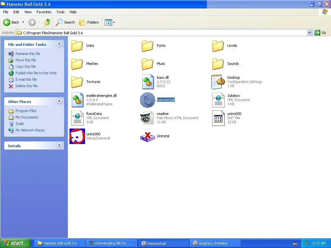
Task: Go to My Network Places
Action: (30, 130)
